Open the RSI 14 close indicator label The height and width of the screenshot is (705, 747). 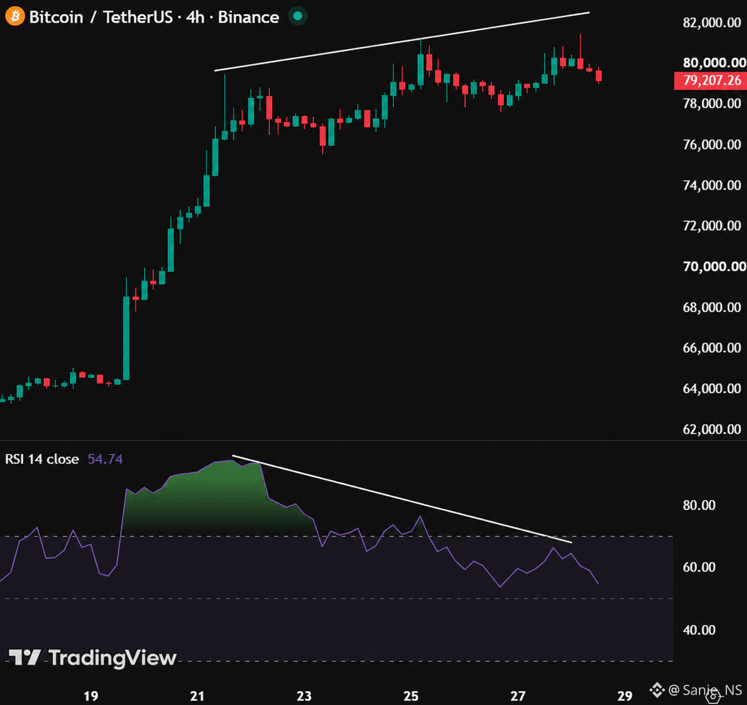click(42, 459)
